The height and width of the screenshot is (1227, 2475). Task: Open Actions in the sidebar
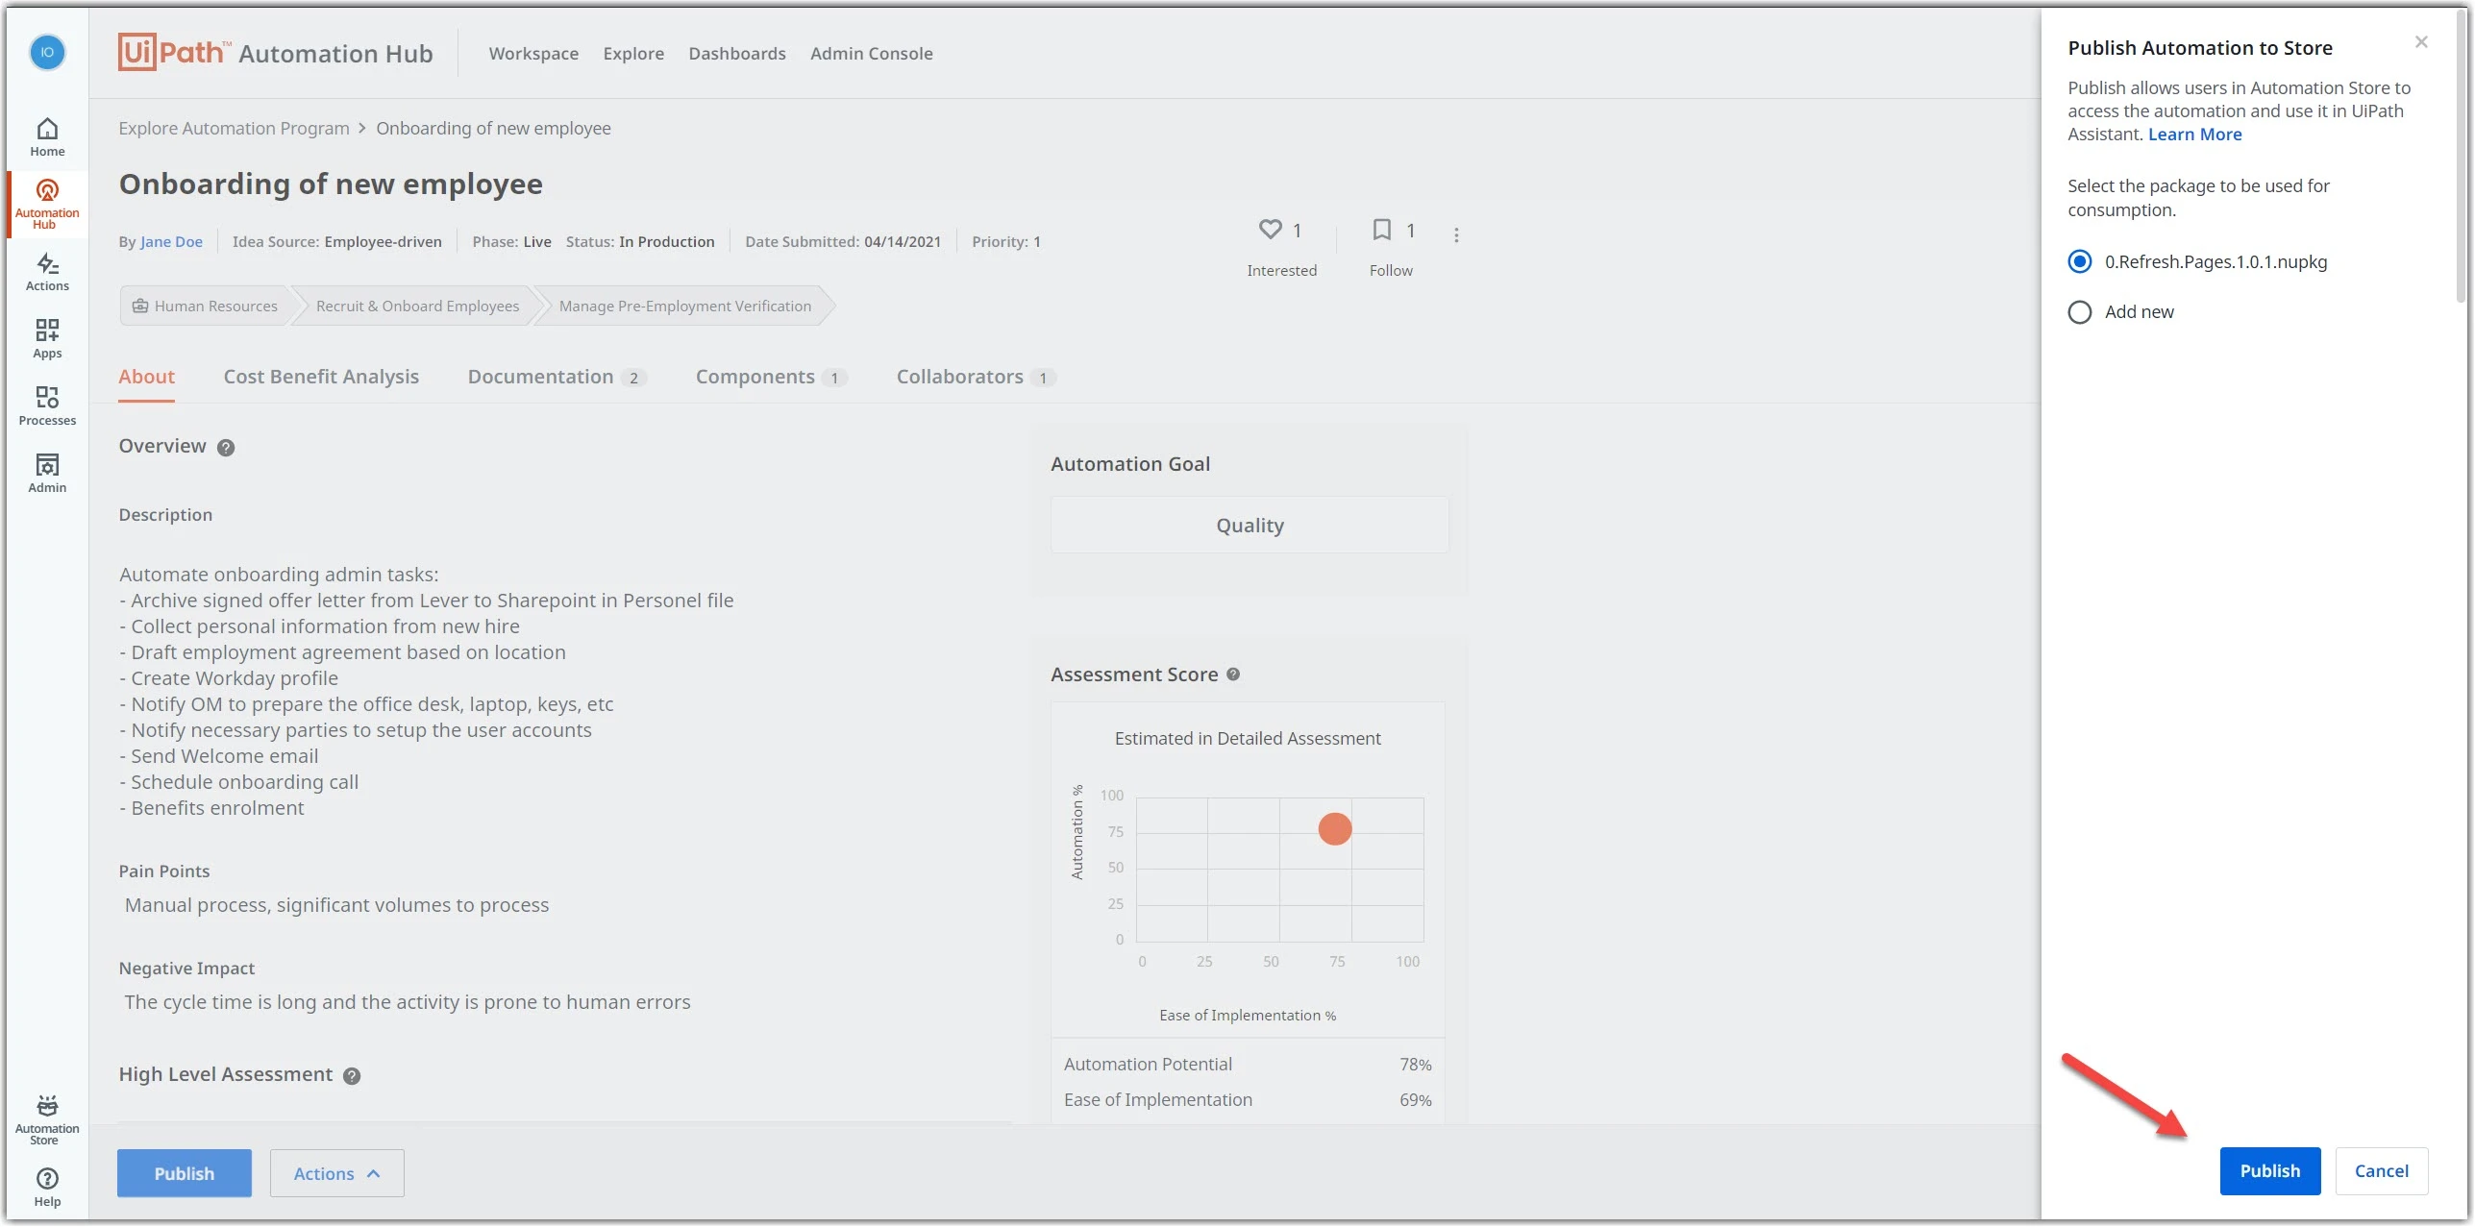pos(47,272)
